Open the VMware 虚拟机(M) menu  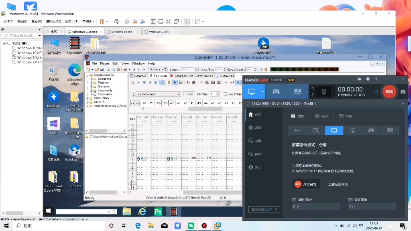53,22
